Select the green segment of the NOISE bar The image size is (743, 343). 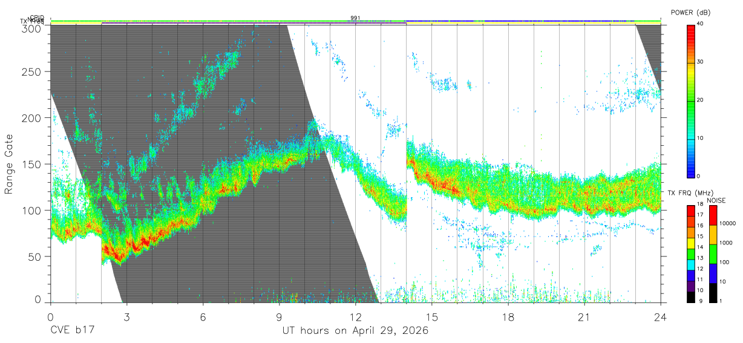coord(713,253)
